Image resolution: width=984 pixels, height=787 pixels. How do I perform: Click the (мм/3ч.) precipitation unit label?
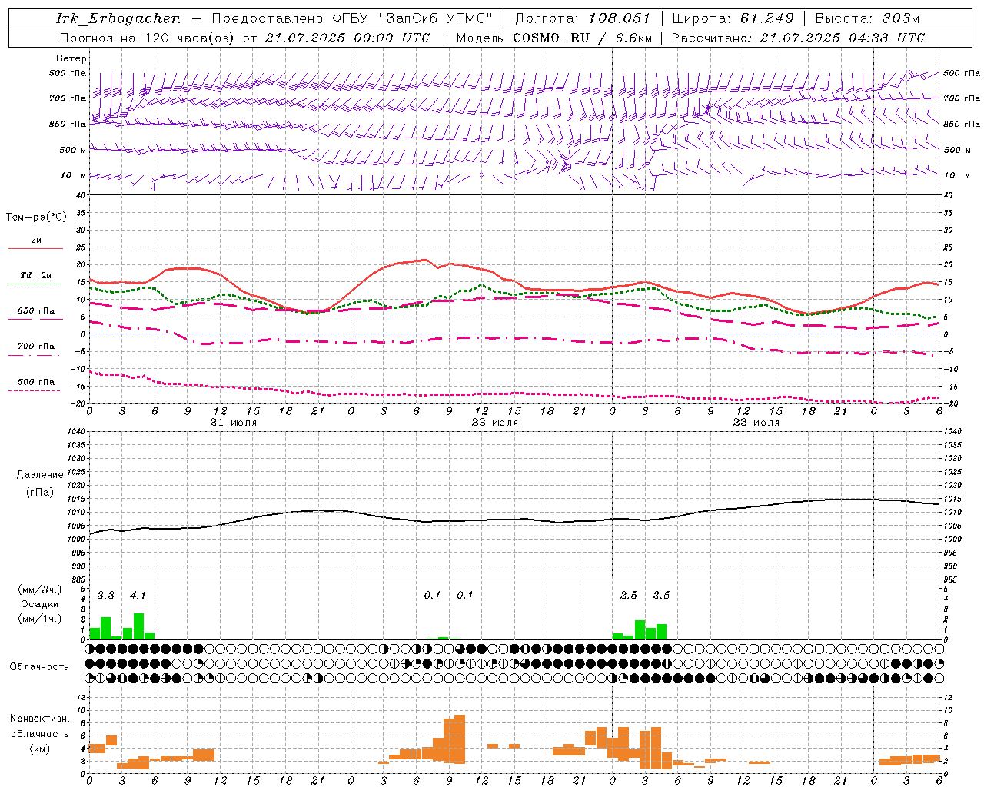point(40,589)
